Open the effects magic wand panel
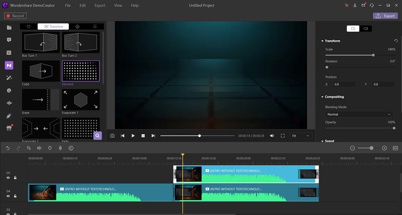This screenshot has width=402, height=215. click(x=9, y=78)
